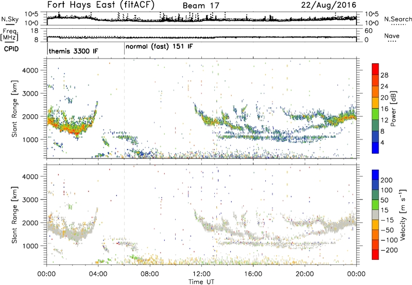Click the 'Beam 17' label
This screenshot has width=412, height=285.
click(x=201, y=6)
